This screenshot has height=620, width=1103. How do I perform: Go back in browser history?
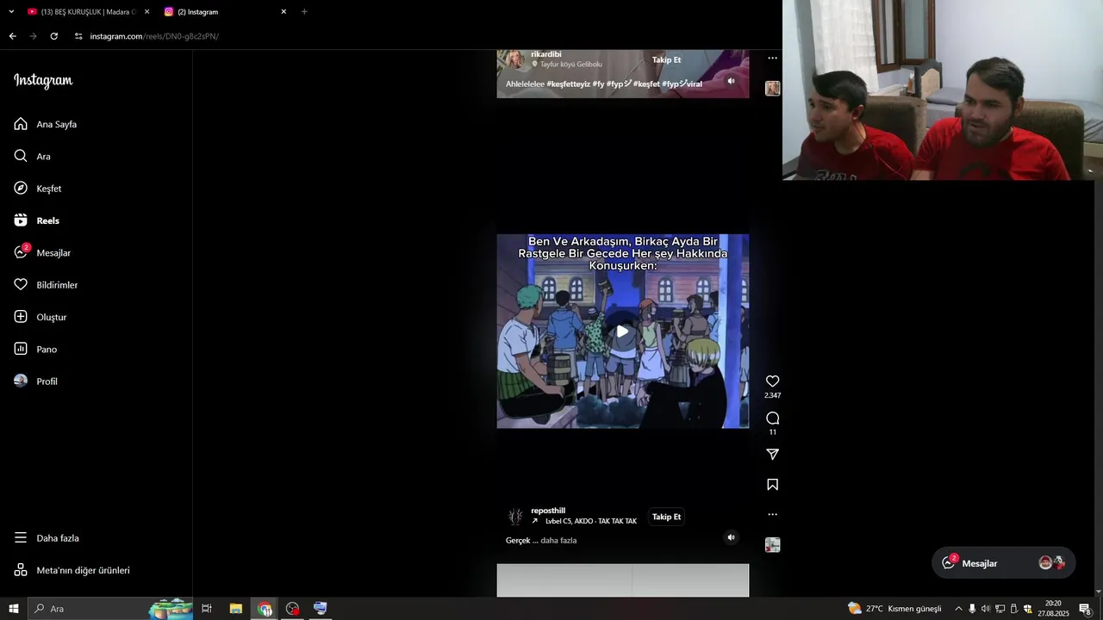pos(12,36)
